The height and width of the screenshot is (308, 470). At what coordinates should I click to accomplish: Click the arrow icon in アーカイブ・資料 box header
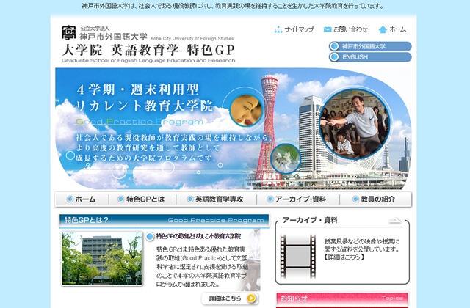coord(395,221)
